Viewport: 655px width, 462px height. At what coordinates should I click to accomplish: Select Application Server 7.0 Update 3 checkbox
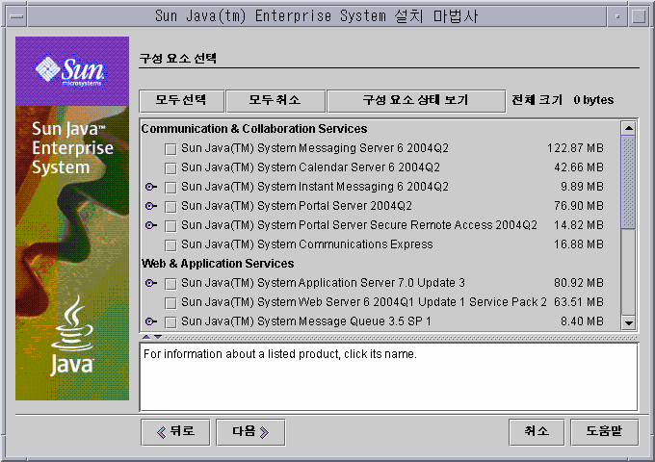(170, 284)
